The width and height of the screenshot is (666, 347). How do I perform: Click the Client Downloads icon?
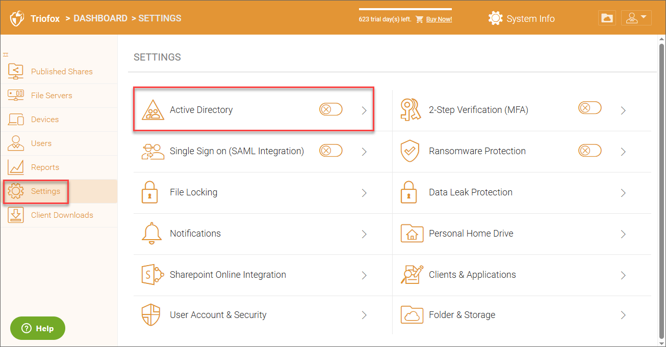point(16,215)
